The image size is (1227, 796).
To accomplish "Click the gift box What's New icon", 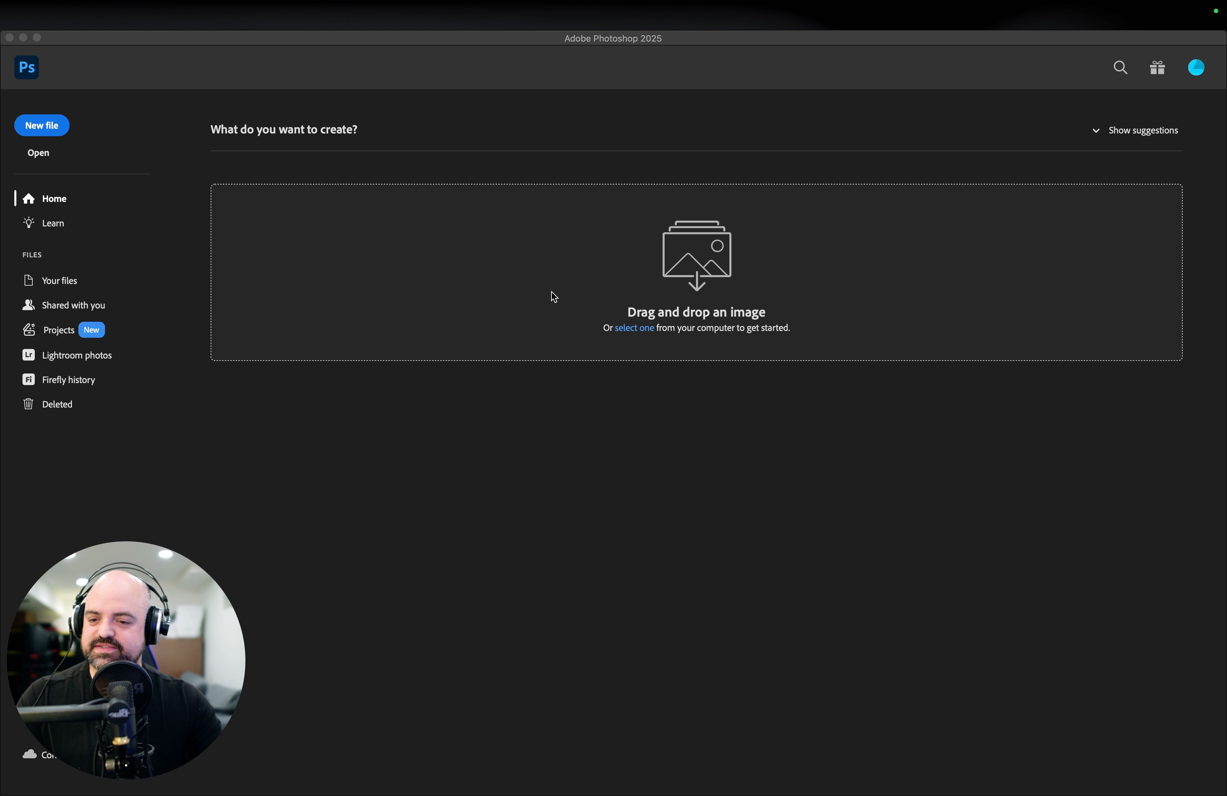I will tap(1157, 68).
